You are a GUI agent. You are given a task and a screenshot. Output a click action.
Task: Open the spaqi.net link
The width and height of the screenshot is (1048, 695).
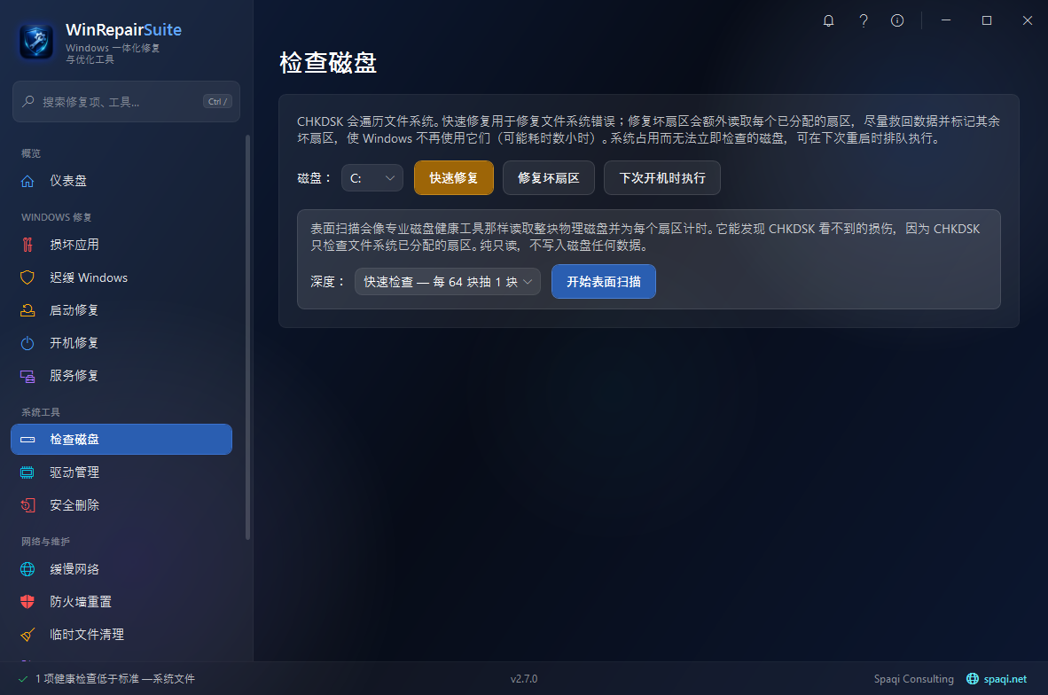click(x=1005, y=679)
